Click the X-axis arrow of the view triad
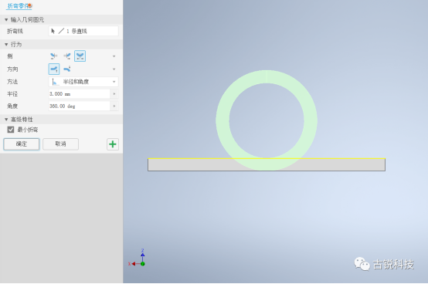The width and height of the screenshot is (428, 284). click(133, 264)
